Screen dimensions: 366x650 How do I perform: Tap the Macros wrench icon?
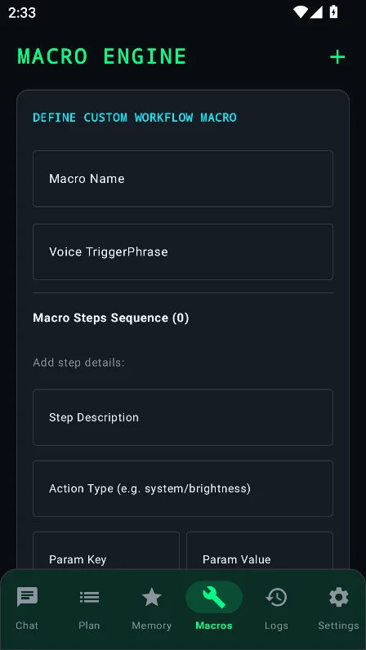pyautogui.click(x=214, y=597)
